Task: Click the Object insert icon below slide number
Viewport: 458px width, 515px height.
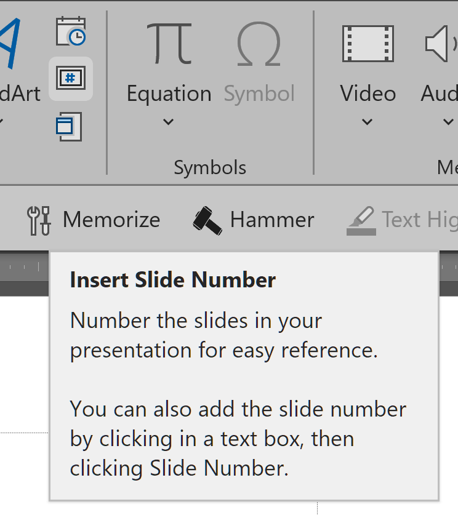Action: (70, 127)
